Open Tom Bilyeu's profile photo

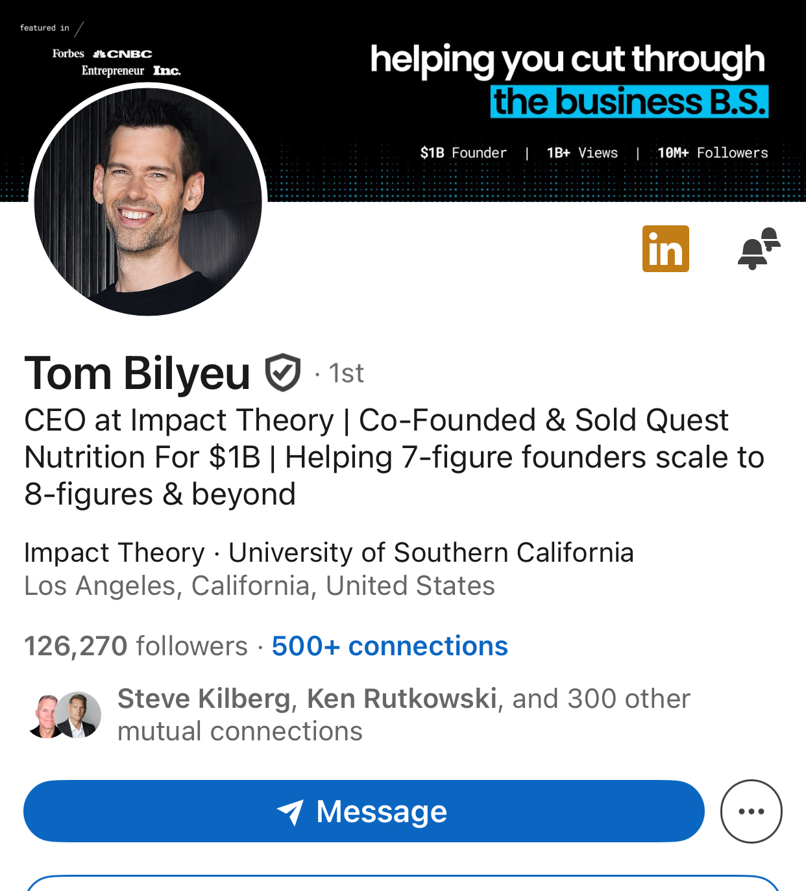[148, 201]
